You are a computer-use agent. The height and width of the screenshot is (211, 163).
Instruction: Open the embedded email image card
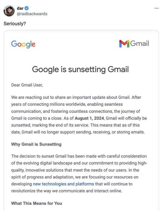coord(81,121)
